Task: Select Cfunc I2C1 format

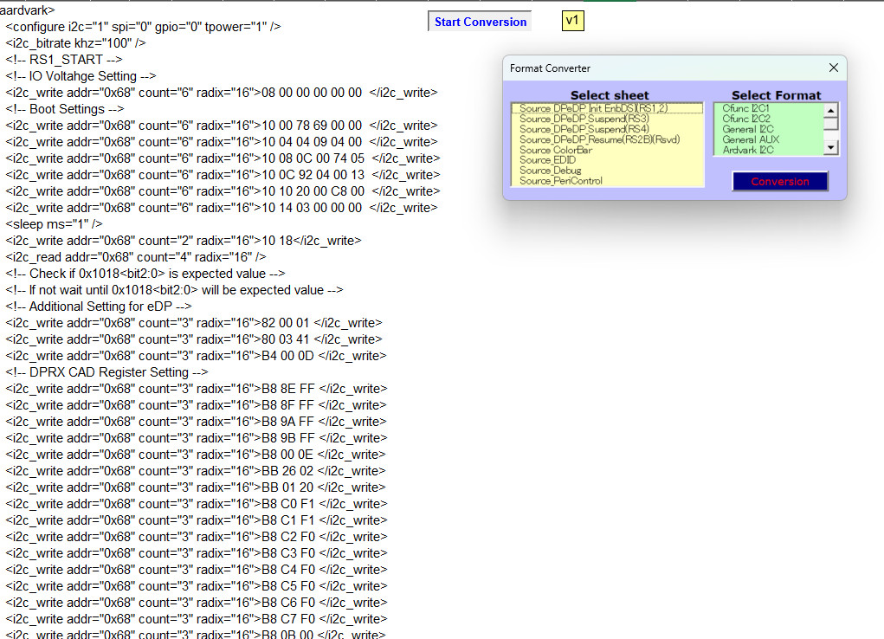Action: click(x=745, y=108)
